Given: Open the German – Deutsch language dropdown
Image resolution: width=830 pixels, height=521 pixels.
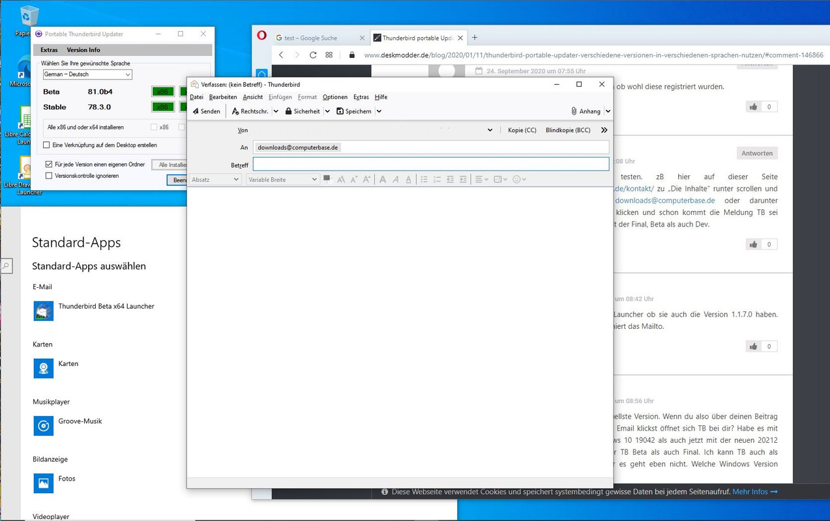Looking at the screenshot, I should point(87,74).
